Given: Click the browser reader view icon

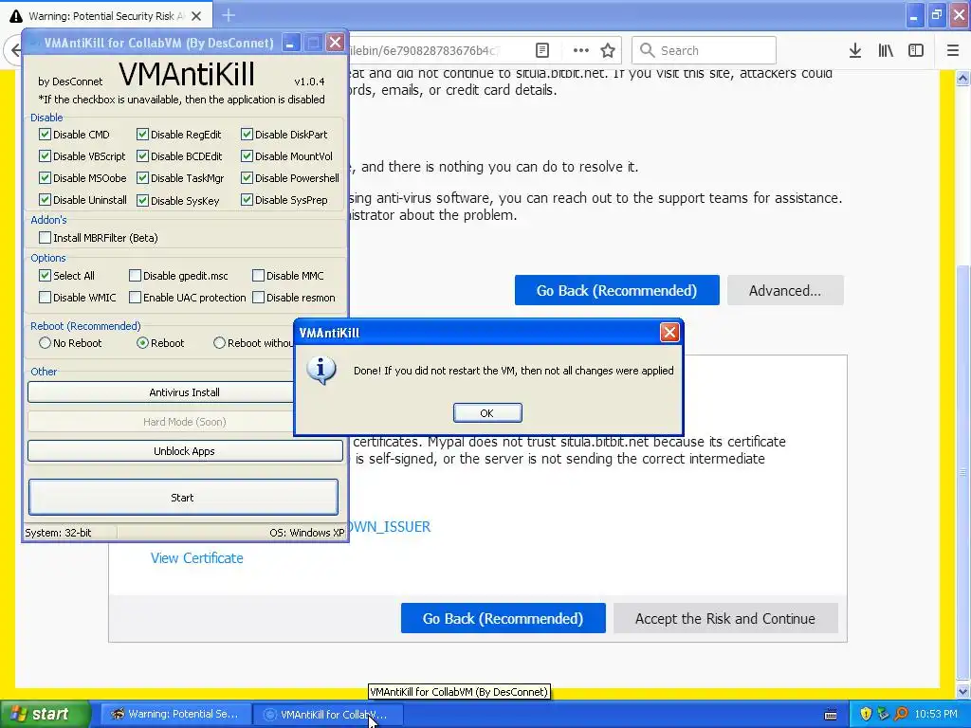Looking at the screenshot, I should (541, 50).
